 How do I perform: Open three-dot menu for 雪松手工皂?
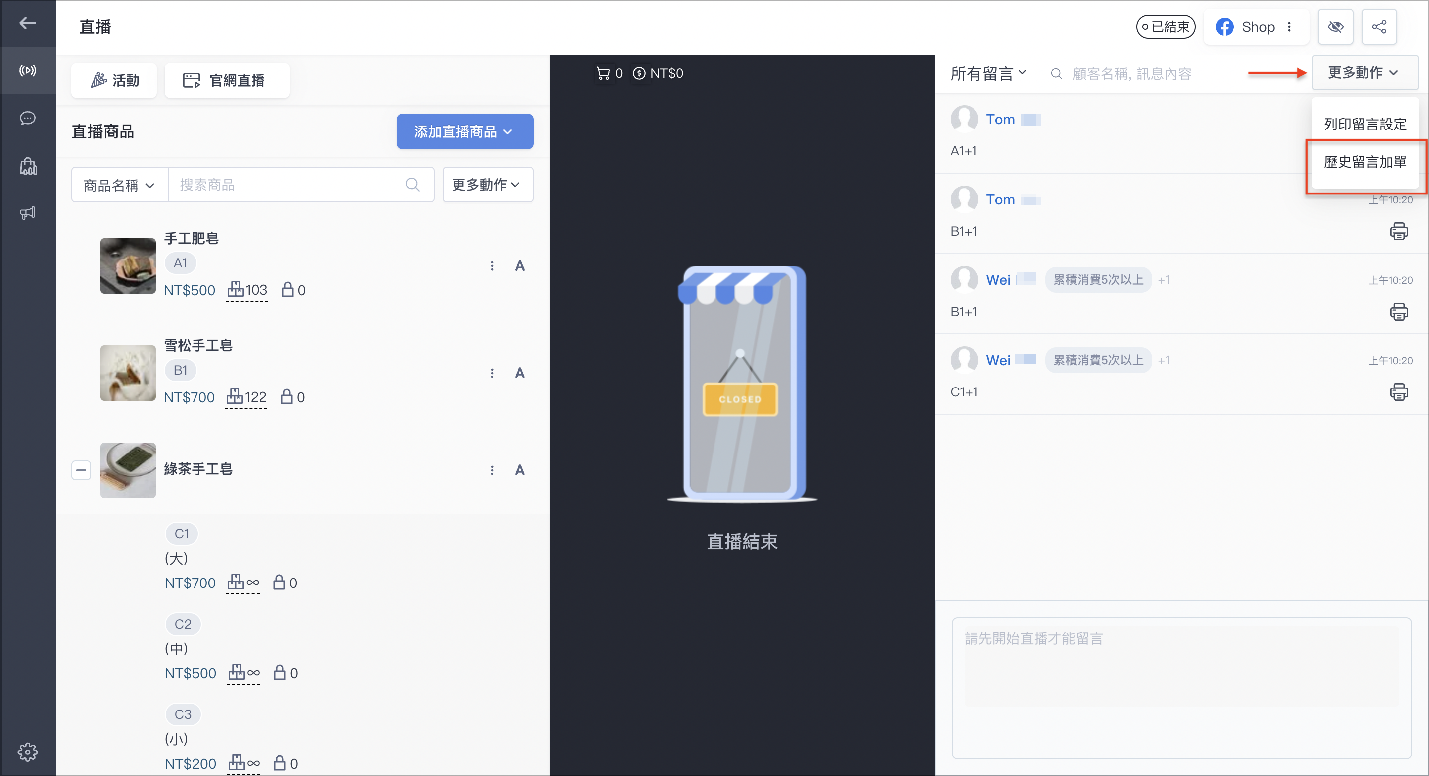point(492,373)
